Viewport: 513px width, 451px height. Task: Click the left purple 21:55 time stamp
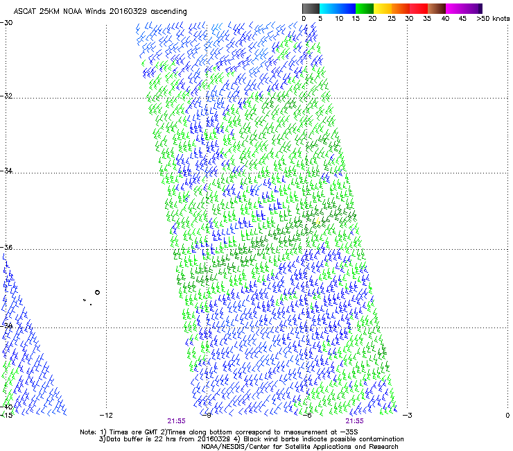coord(176,421)
